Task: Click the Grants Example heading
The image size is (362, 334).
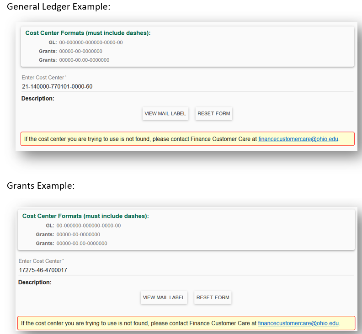Action: pos(41,186)
